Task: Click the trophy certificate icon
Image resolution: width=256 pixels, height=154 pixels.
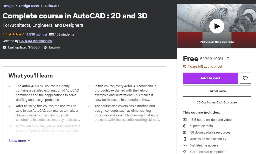Action: click(x=185, y=152)
